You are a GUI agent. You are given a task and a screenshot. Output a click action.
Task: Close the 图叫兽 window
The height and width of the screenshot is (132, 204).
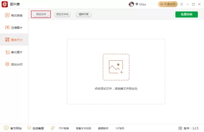[x=199, y=4]
